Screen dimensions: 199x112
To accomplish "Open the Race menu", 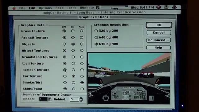I will [59, 8].
